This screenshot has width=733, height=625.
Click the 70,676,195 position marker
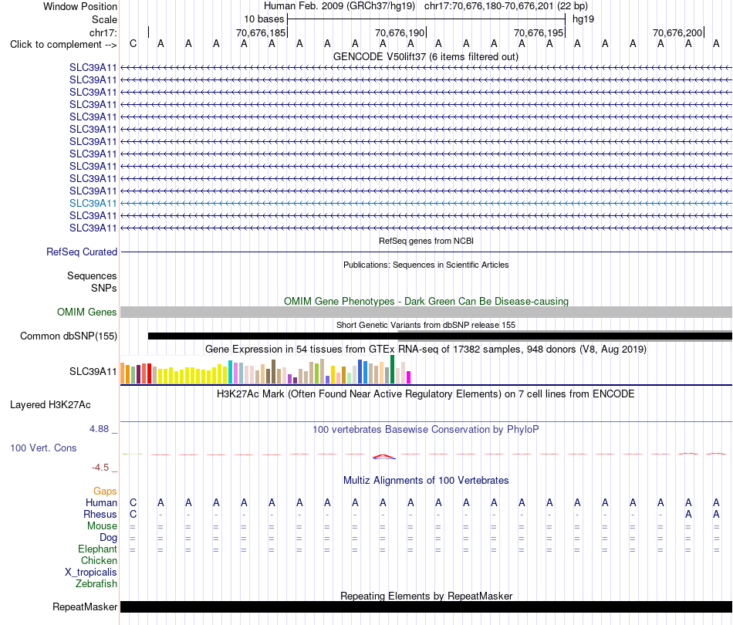pos(538,32)
